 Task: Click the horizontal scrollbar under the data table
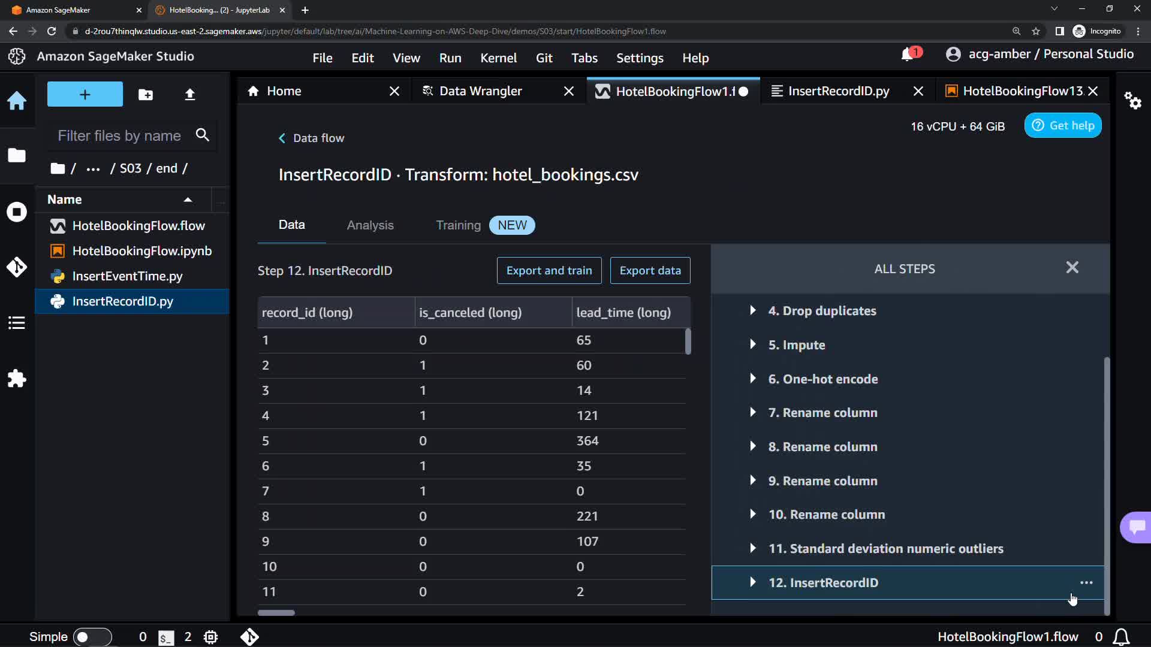(276, 613)
